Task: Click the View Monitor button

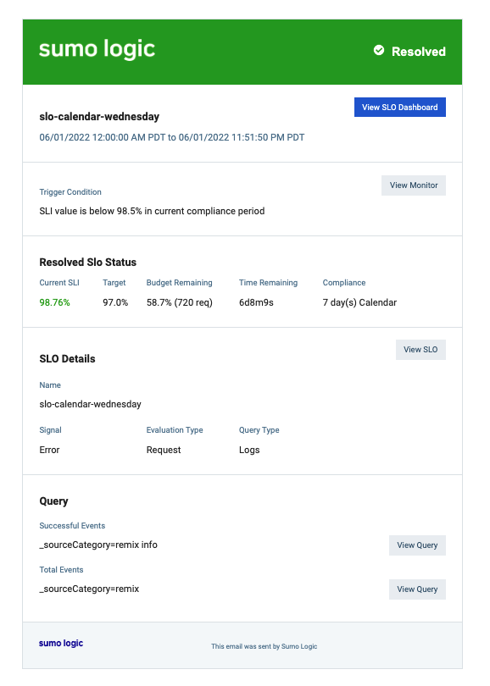Action: point(414,185)
